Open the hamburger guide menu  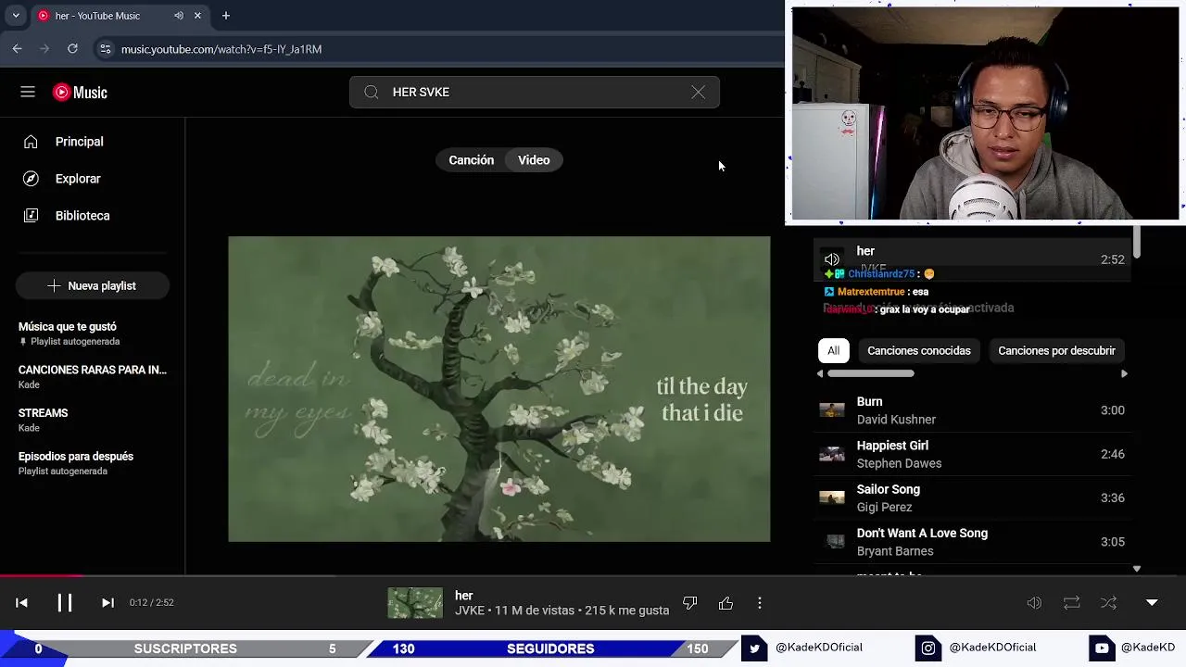28,92
